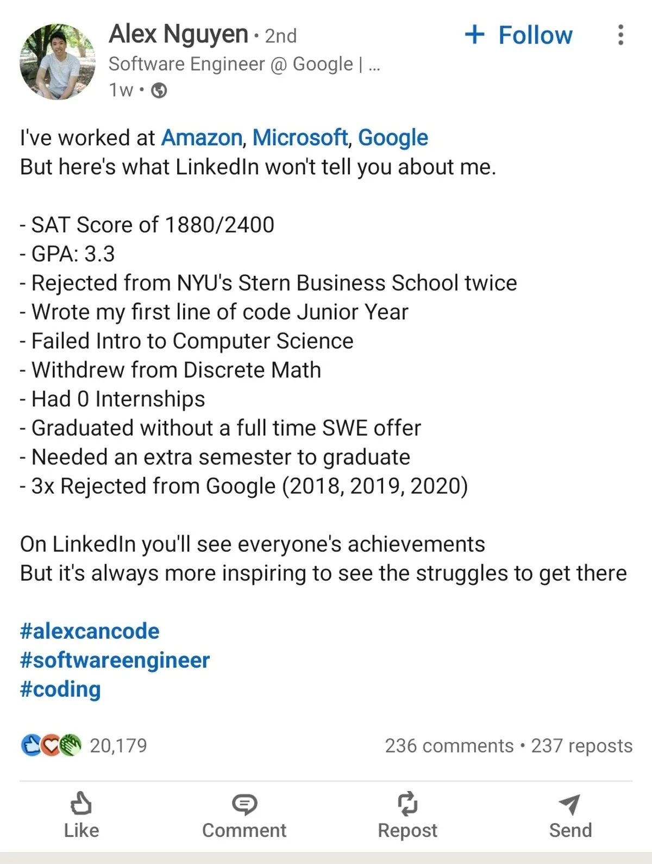This screenshot has width=652, height=864.
Task: Open the #alexcancode hashtag
Action: [x=90, y=631]
